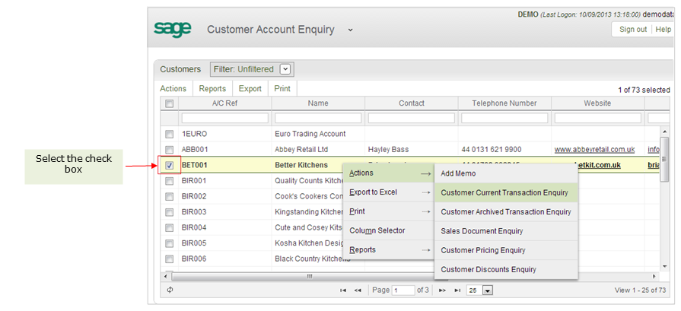
Task: Click the Website filter input
Action: (x=598, y=118)
